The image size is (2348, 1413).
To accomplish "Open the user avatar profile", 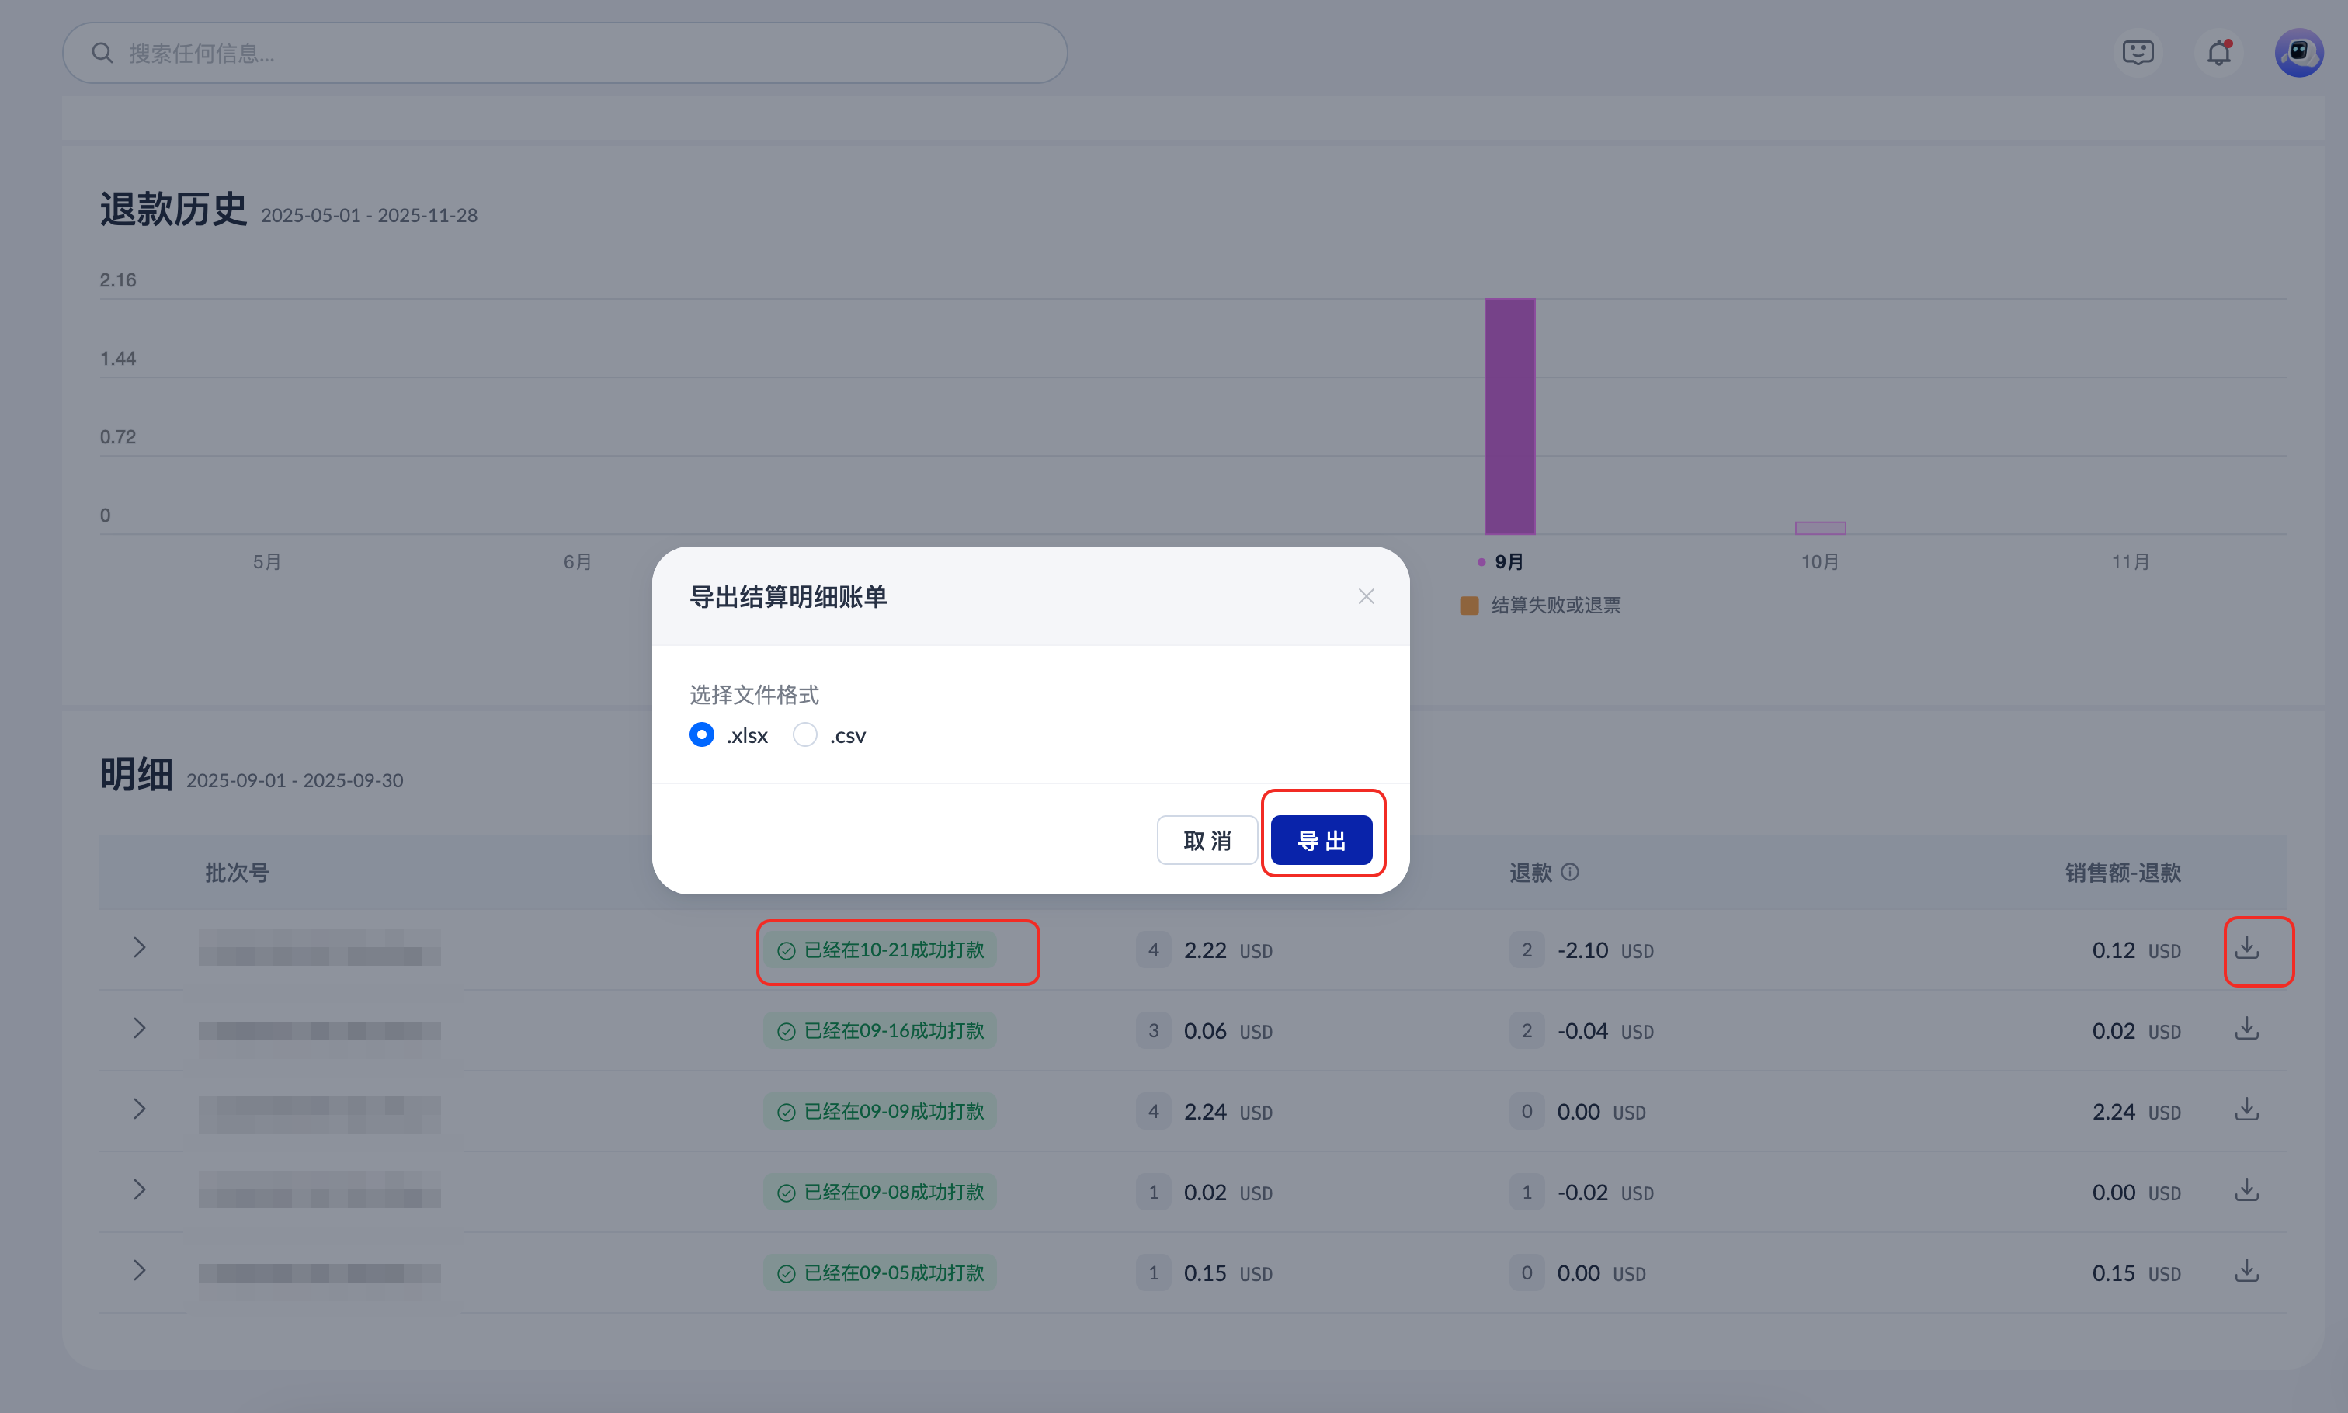I will pyautogui.click(x=2298, y=52).
